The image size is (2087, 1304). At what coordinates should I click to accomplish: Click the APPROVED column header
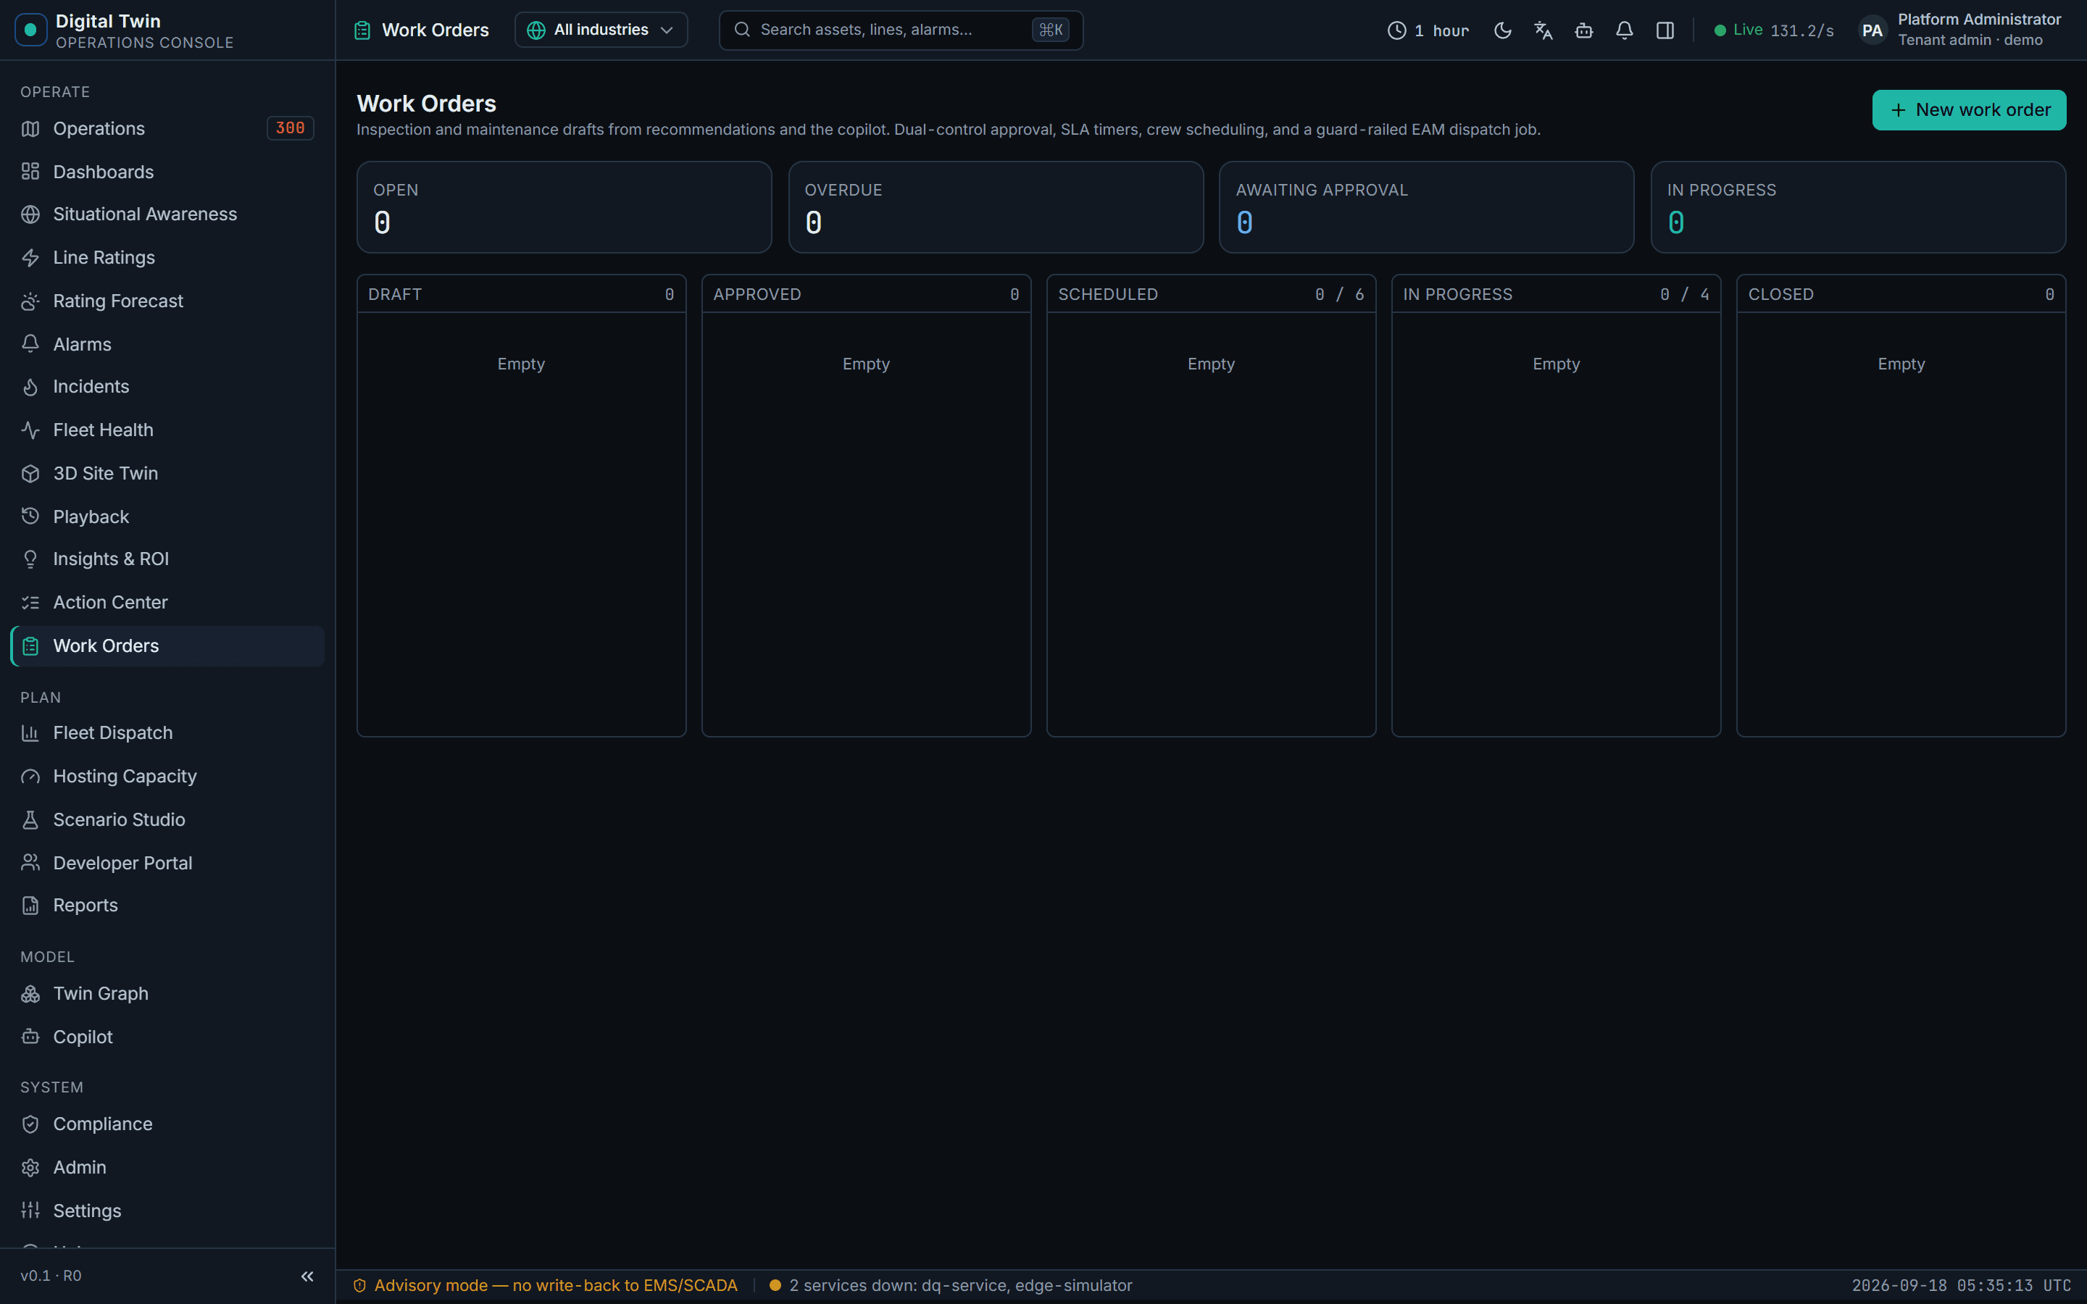(866, 294)
